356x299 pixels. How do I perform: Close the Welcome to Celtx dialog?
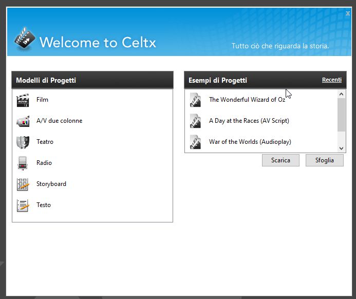[348, 13]
